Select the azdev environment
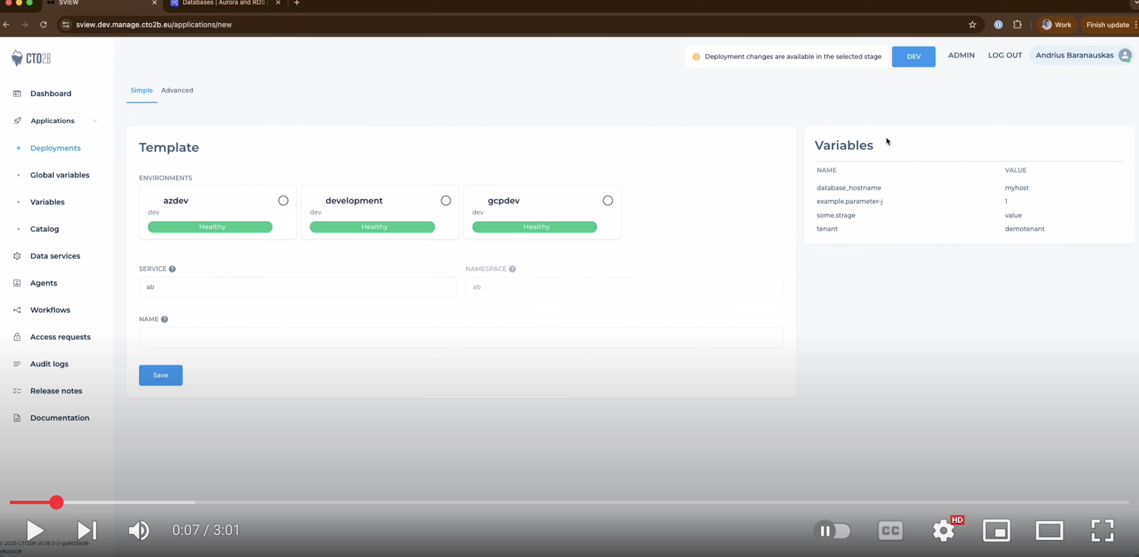This screenshot has width=1139, height=557. click(x=283, y=201)
